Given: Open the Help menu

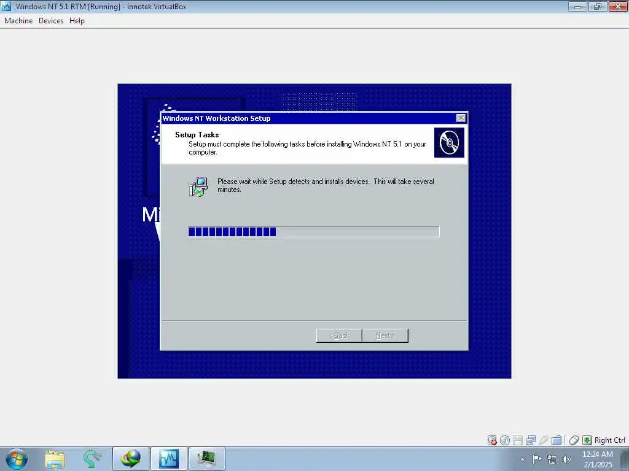Looking at the screenshot, I should (77, 21).
